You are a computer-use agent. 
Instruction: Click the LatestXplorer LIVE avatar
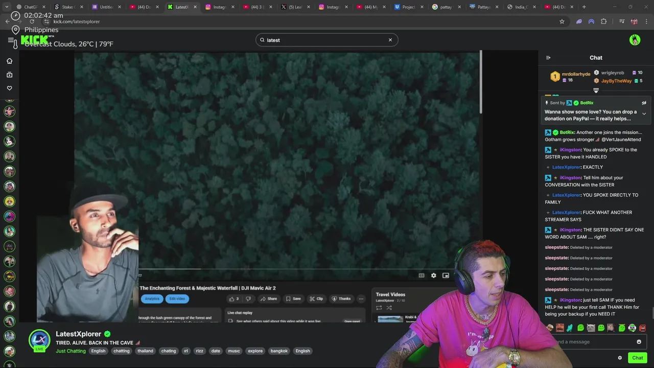[x=39, y=340]
